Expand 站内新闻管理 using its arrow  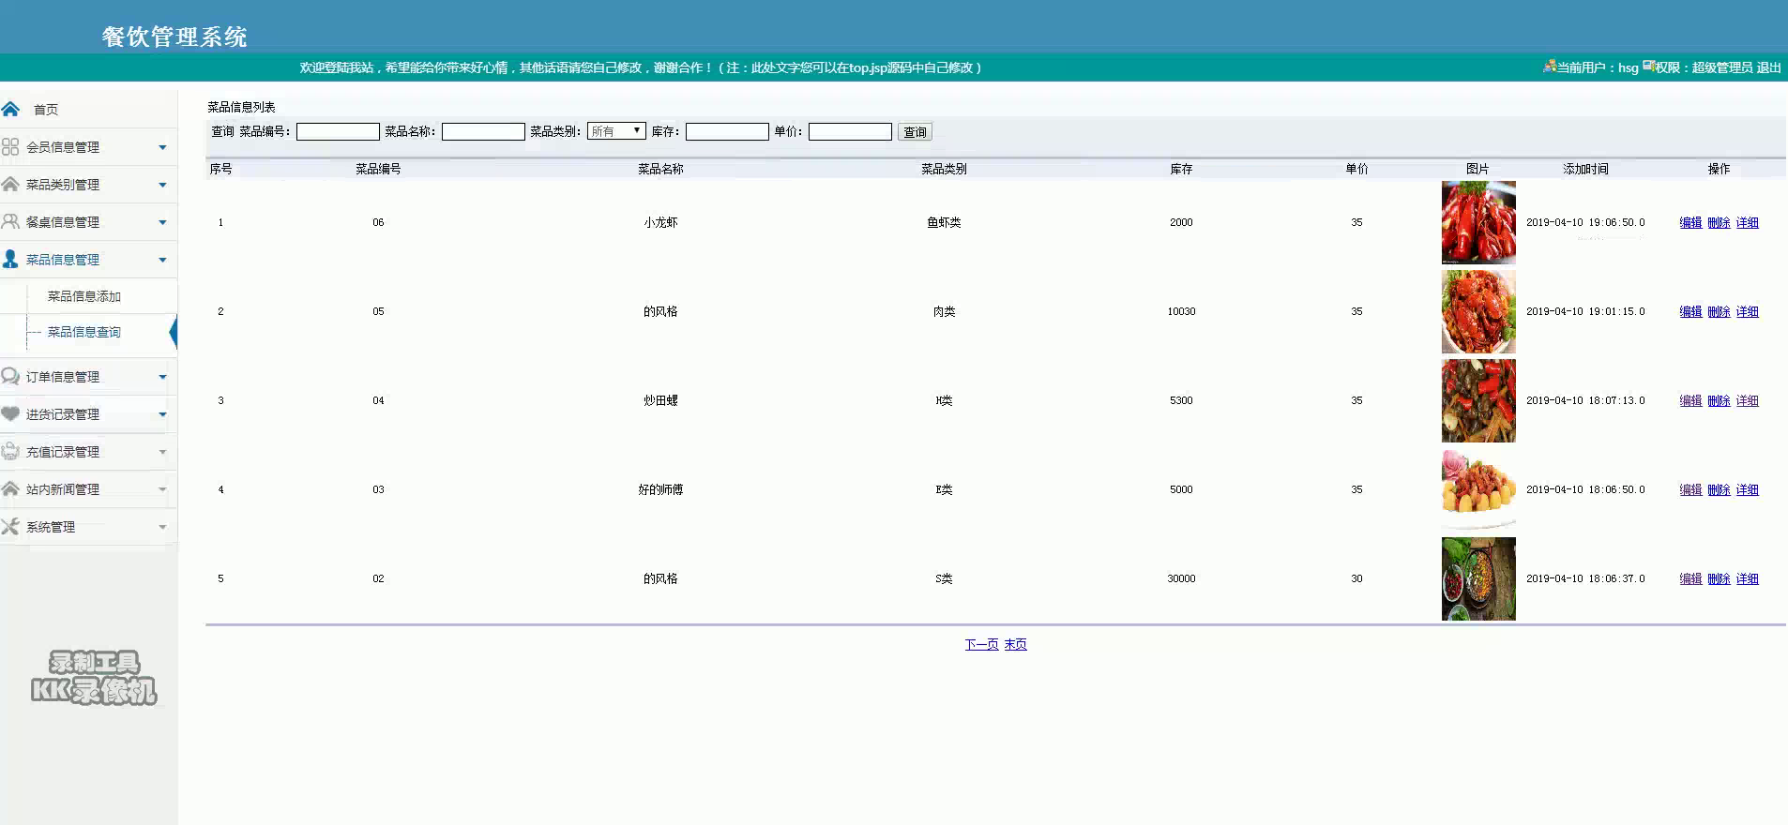tap(162, 489)
